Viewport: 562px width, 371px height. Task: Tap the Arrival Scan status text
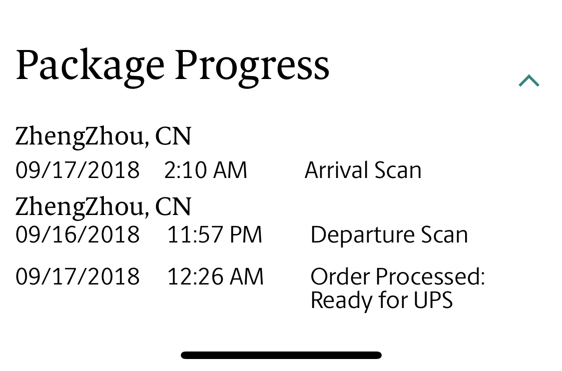click(x=363, y=170)
